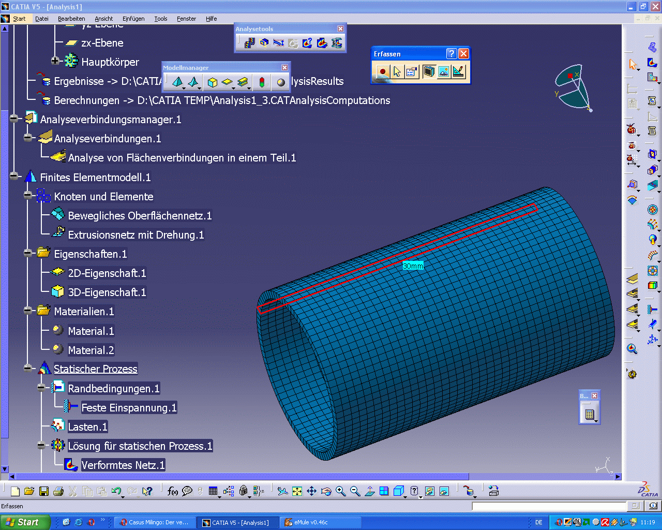Collapse the Randbedingungen.1 node
The height and width of the screenshot is (530, 662).
click(x=42, y=387)
